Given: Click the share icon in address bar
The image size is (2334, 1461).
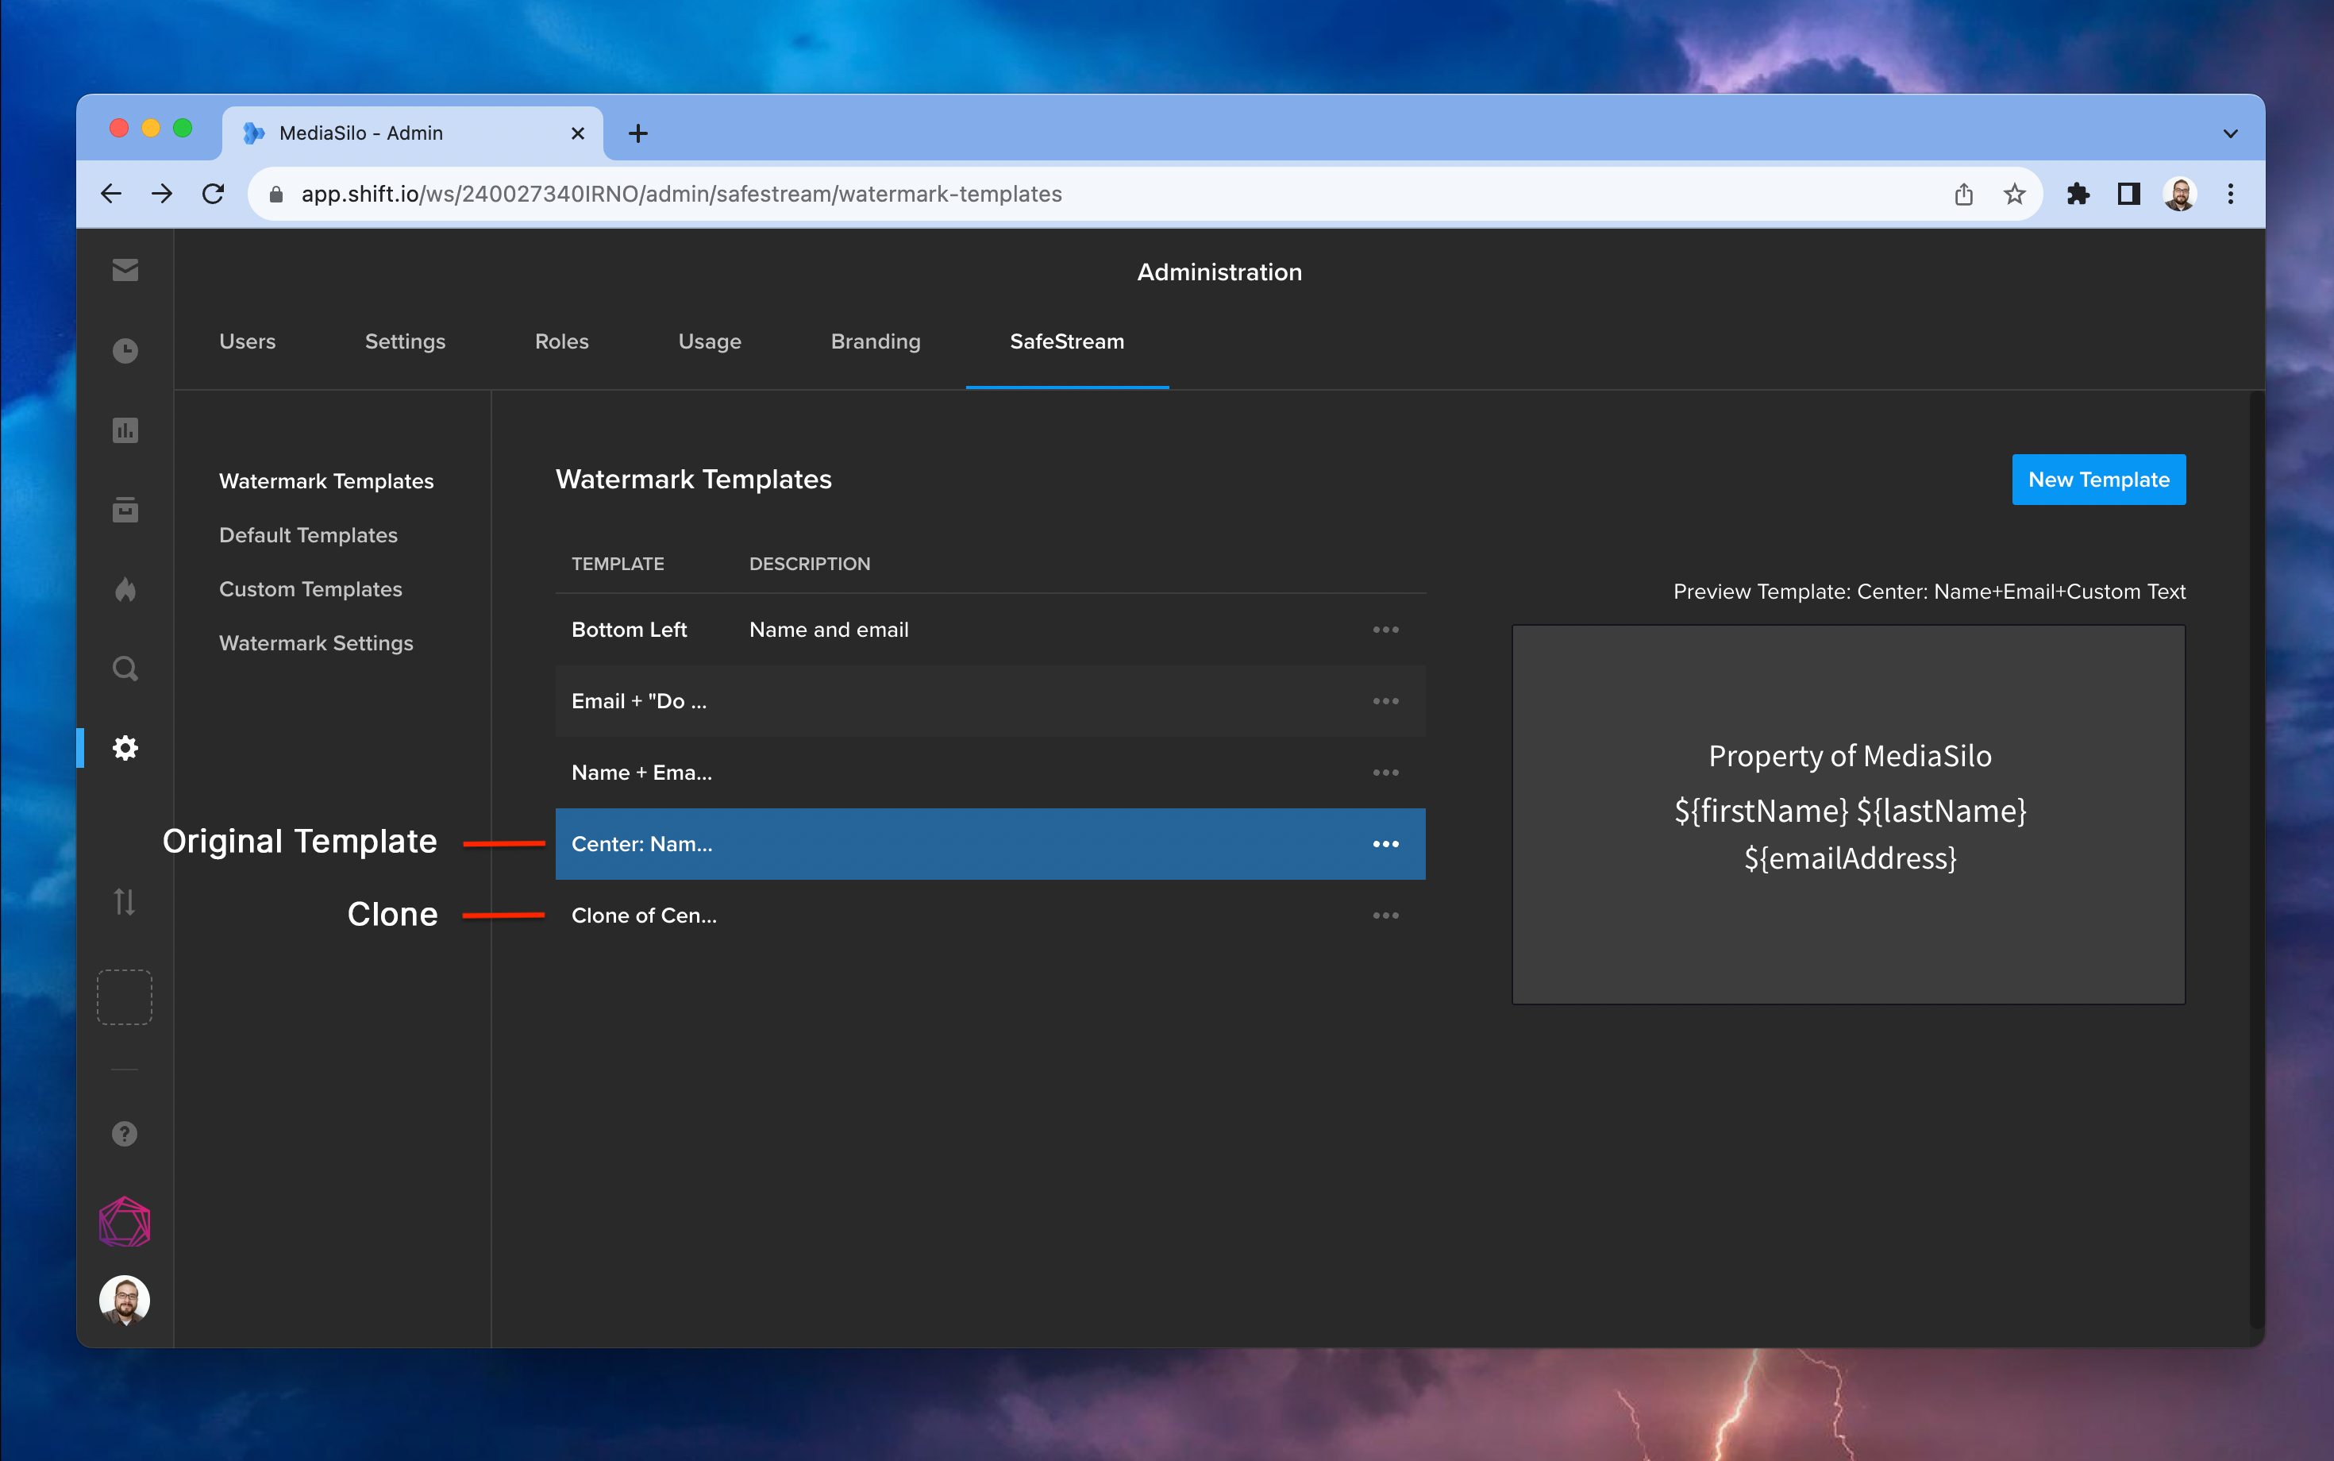Looking at the screenshot, I should point(1963,195).
